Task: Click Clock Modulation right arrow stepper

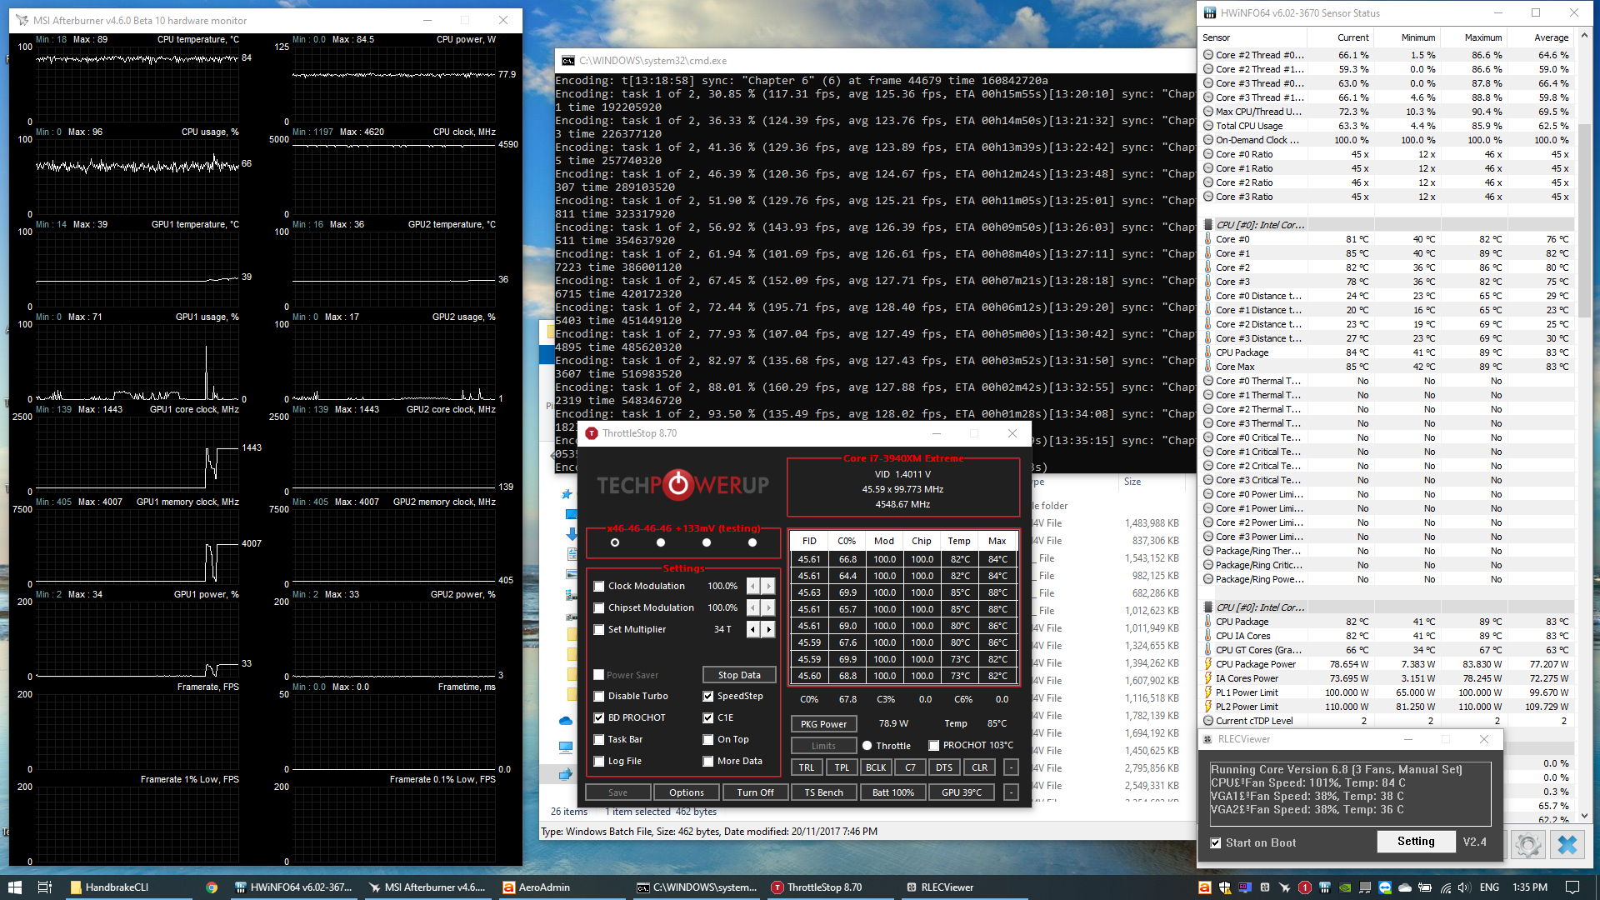Action: [768, 587]
